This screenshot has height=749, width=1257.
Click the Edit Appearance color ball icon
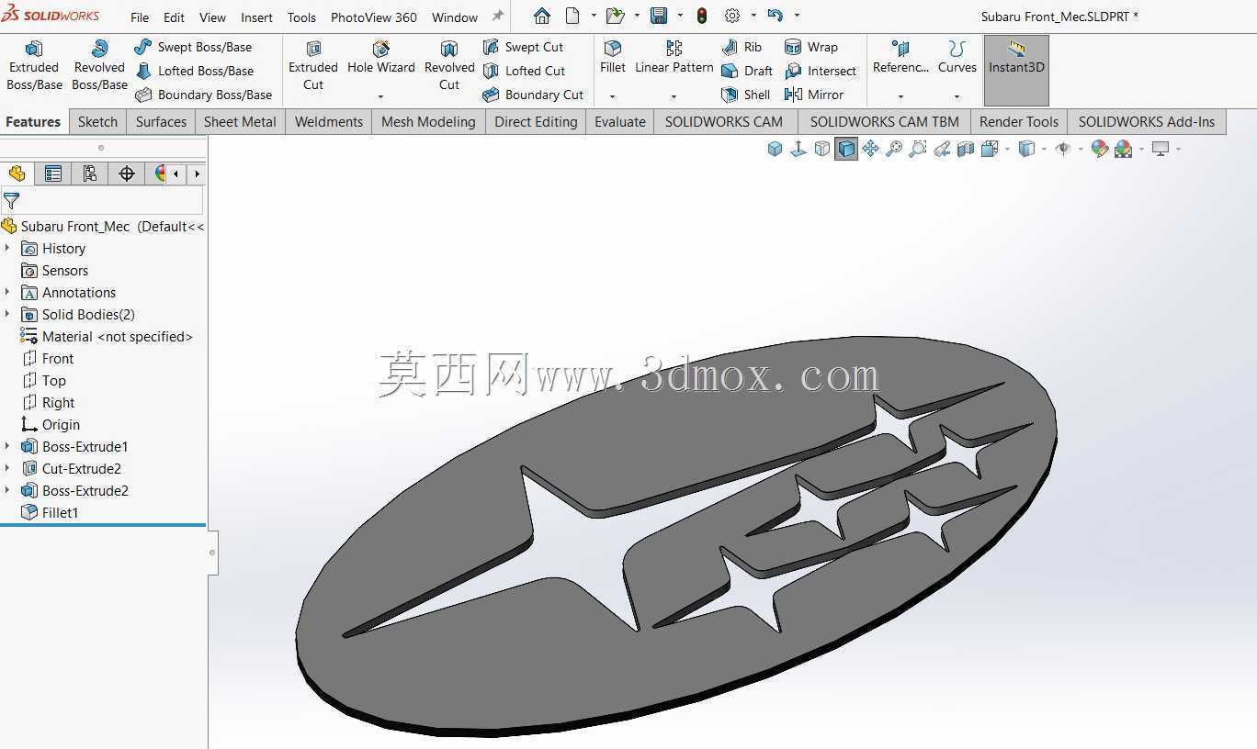coord(1099,149)
